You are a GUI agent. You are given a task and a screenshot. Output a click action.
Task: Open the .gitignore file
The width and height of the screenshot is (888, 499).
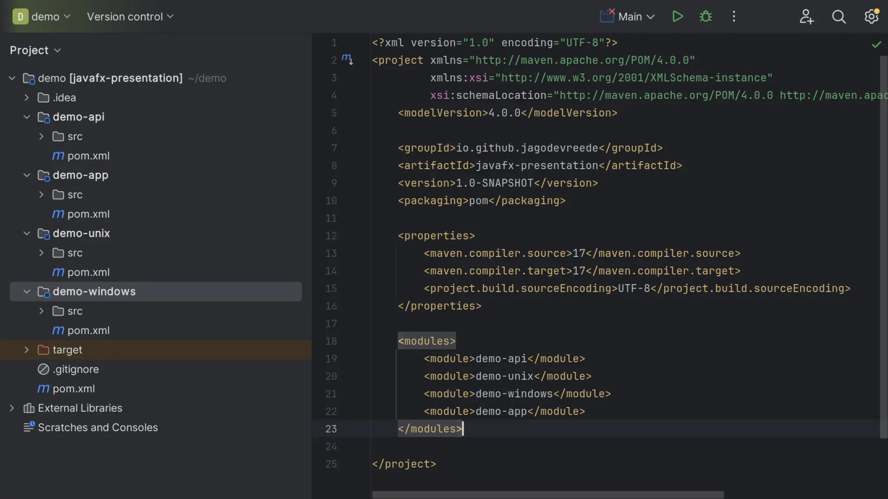click(75, 369)
